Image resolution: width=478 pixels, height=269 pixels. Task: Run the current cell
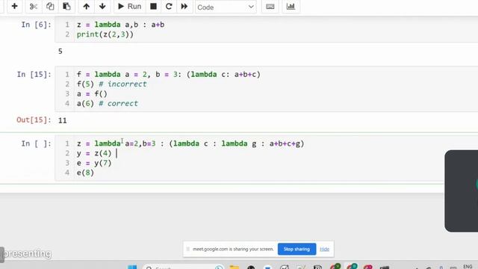click(x=129, y=6)
